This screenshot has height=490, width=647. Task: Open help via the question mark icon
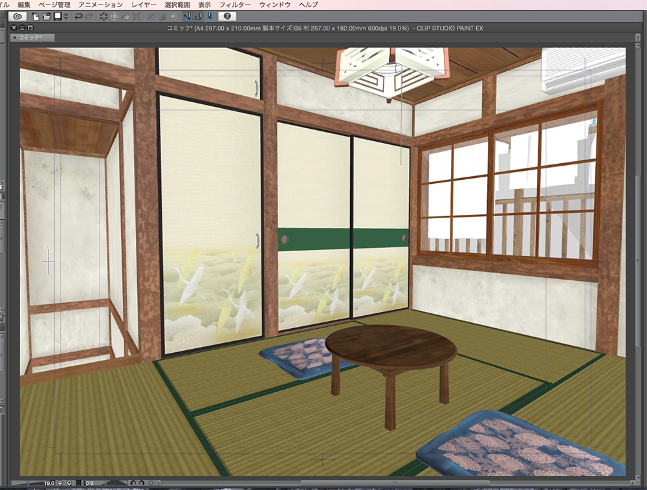(x=228, y=18)
